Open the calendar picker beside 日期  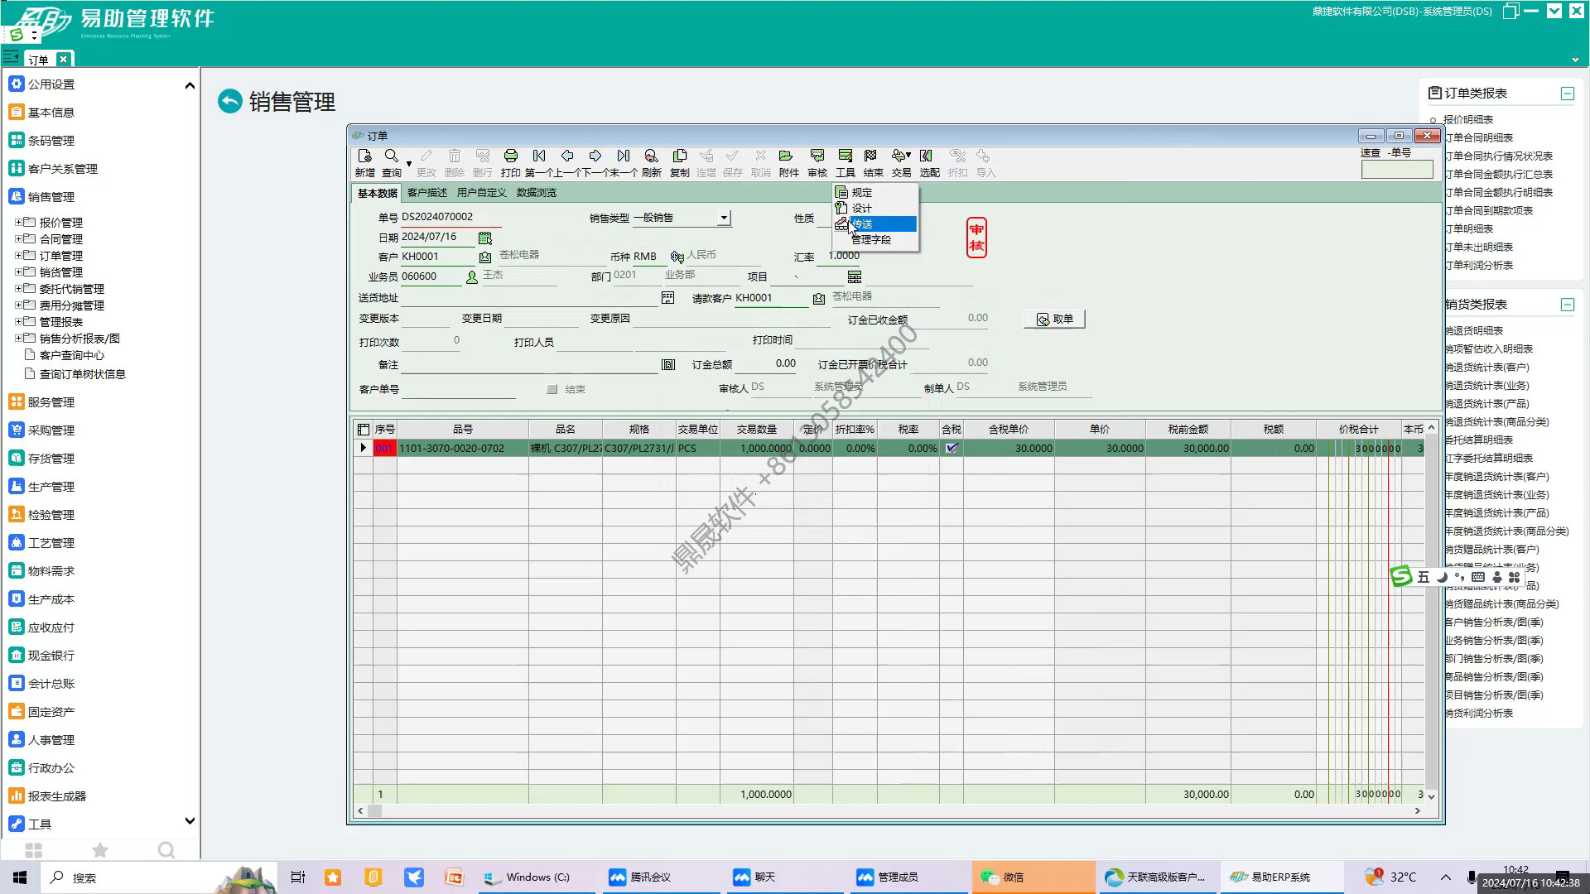pyautogui.click(x=485, y=238)
